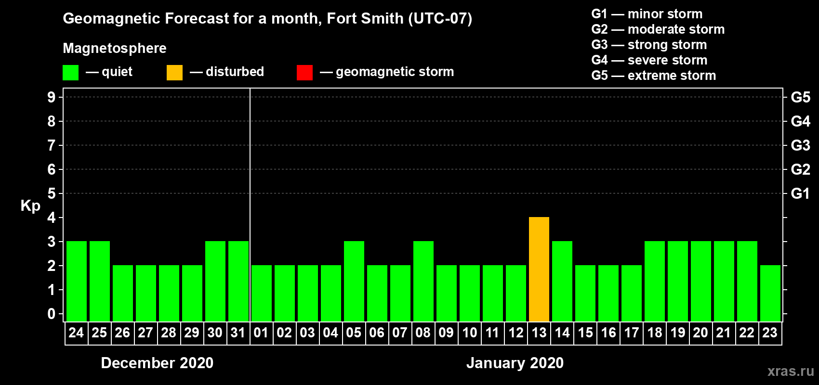The height and width of the screenshot is (385, 819).
Task: Click the date label 13
Action: coord(539,333)
